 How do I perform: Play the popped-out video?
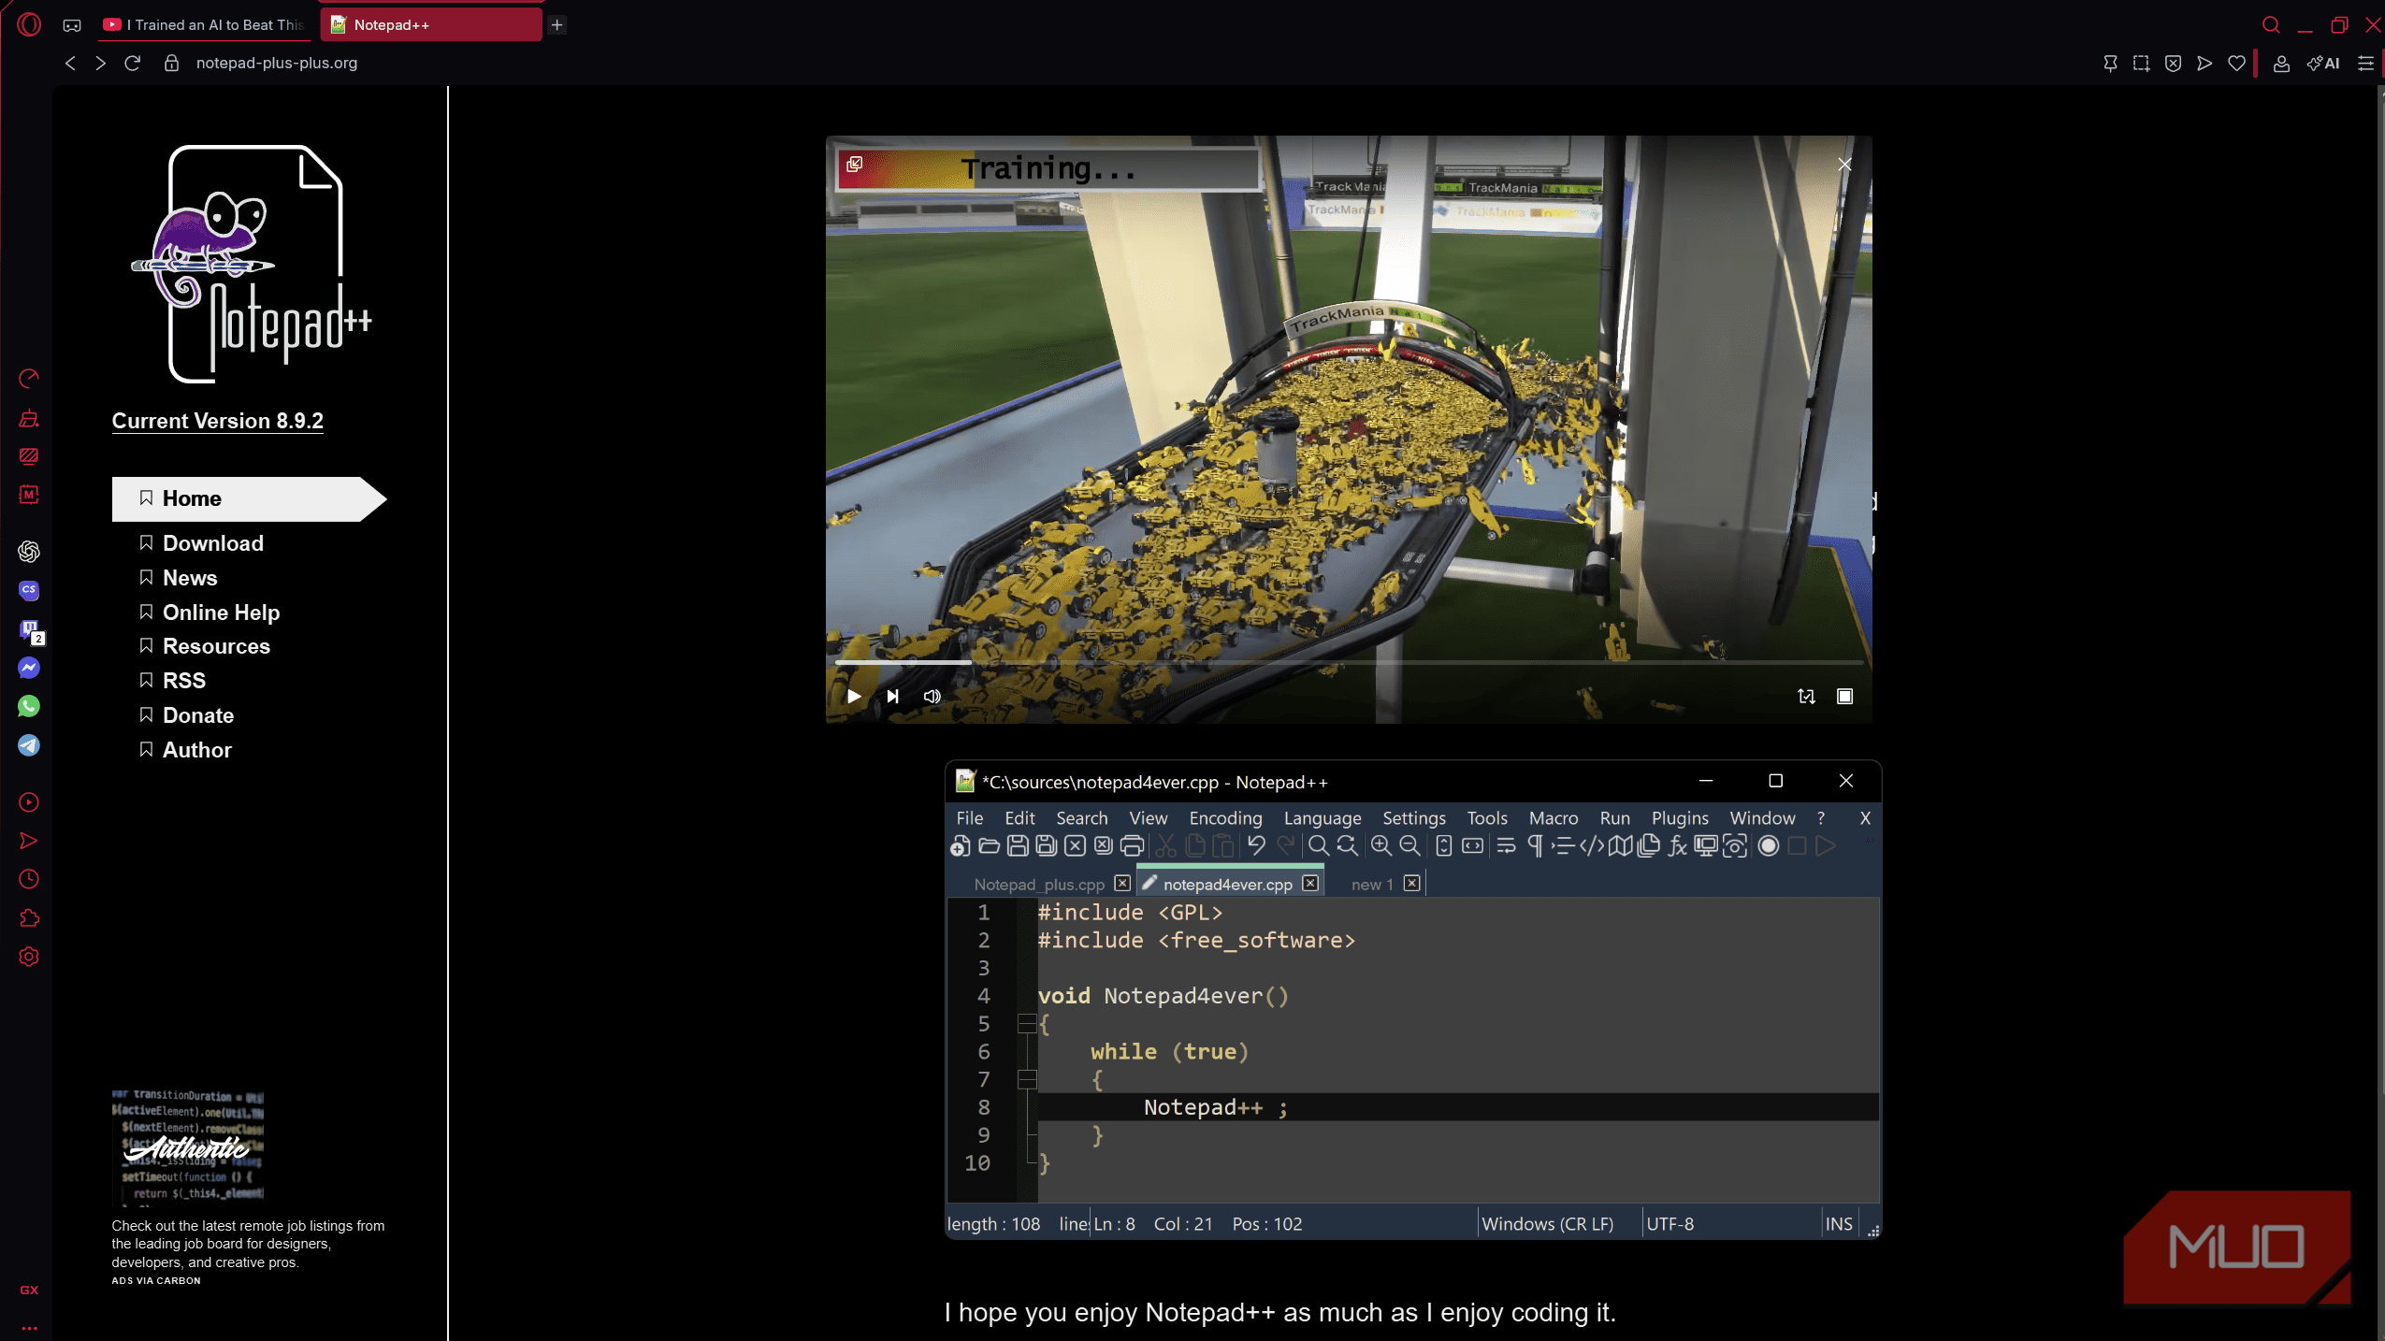click(x=854, y=696)
